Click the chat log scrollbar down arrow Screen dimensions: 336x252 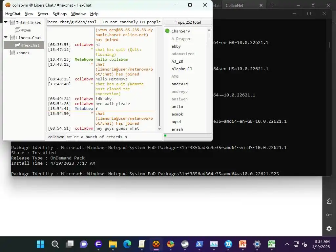(x=159, y=129)
